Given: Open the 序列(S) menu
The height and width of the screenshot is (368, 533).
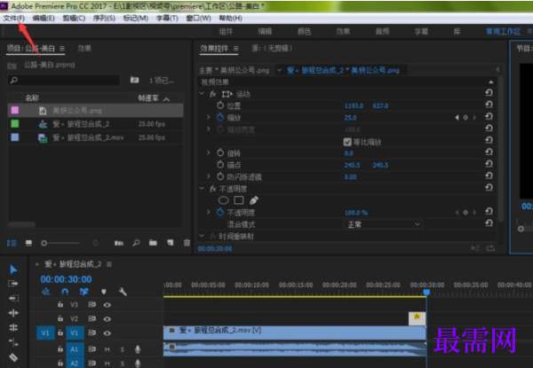Looking at the screenshot, I should point(104,19).
